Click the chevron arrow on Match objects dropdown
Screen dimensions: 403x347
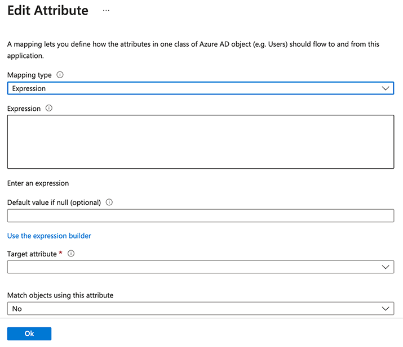386,309
